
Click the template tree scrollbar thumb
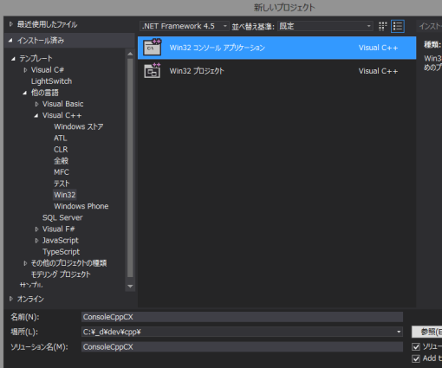pyautogui.click(x=130, y=168)
